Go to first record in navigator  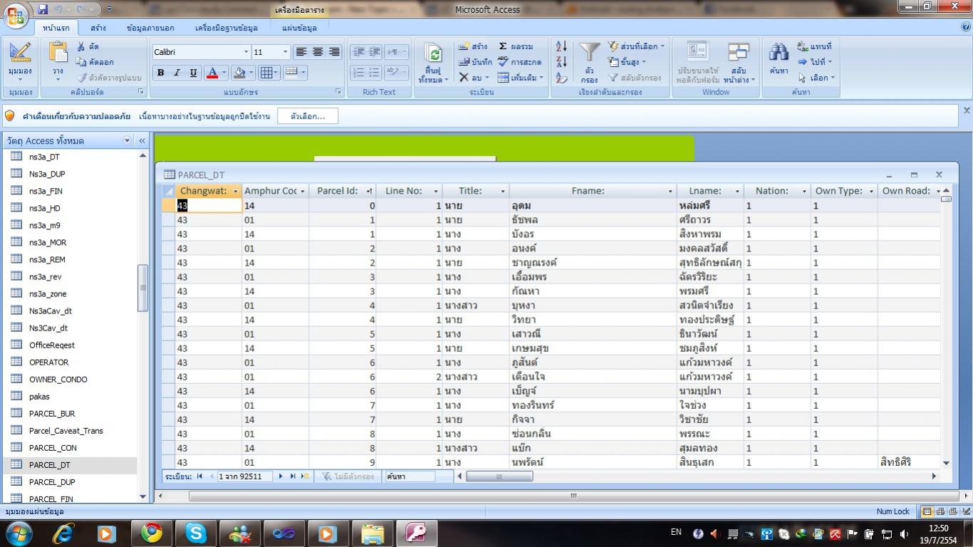pos(199,476)
